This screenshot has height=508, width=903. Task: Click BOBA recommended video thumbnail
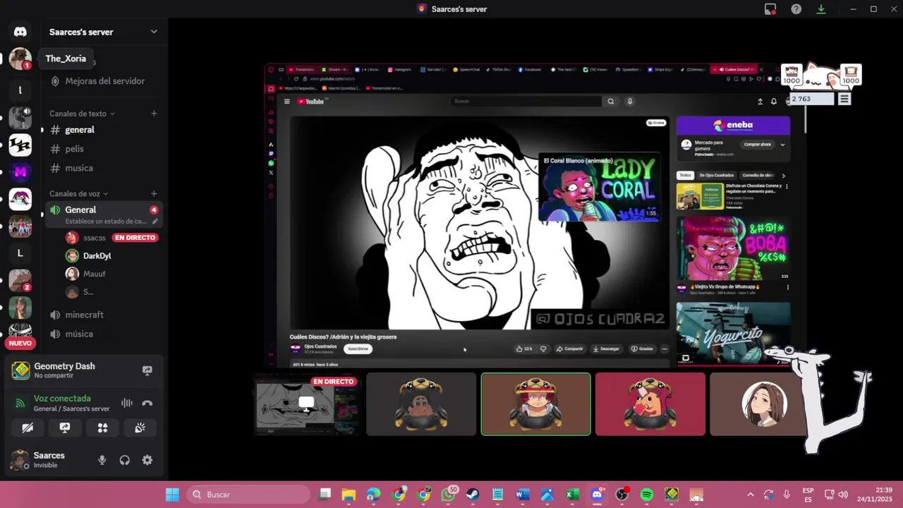(x=733, y=248)
